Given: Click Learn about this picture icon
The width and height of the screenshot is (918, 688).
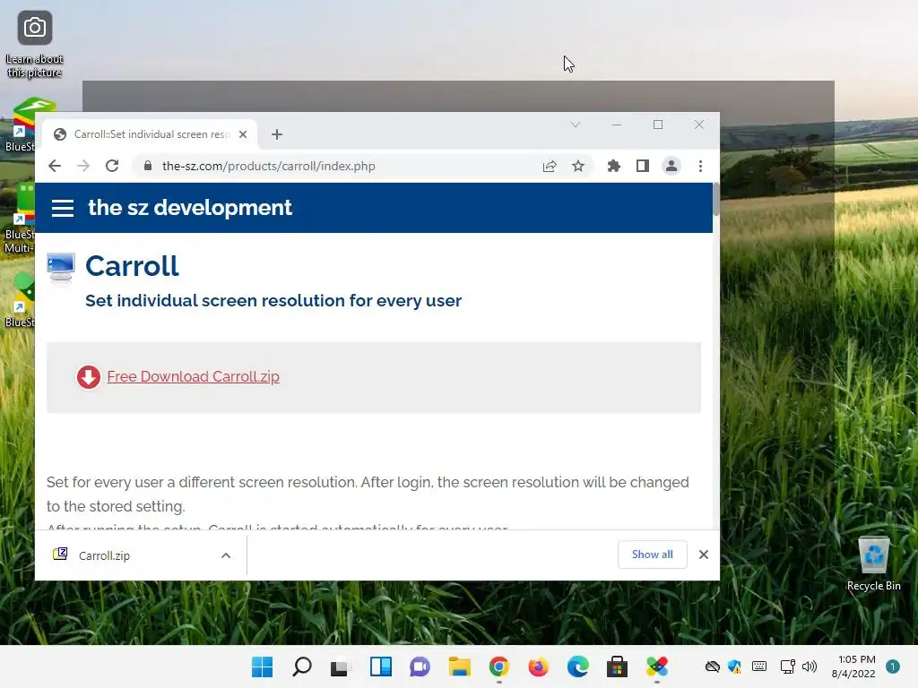Looking at the screenshot, I should tap(35, 45).
